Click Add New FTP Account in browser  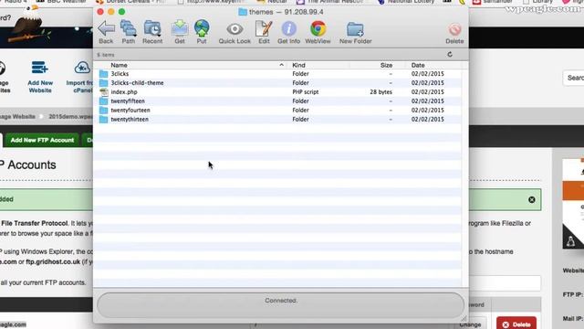tap(42, 140)
